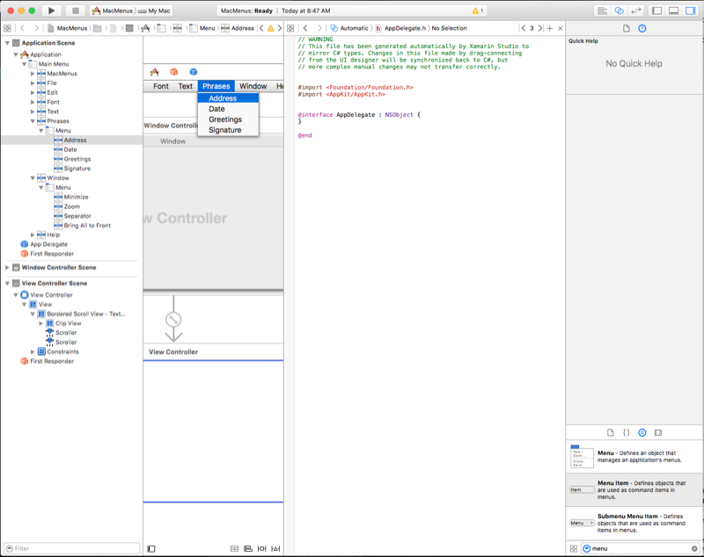The height and width of the screenshot is (557, 704).
Task: Show the Code Snippet library
Action: [x=627, y=433]
